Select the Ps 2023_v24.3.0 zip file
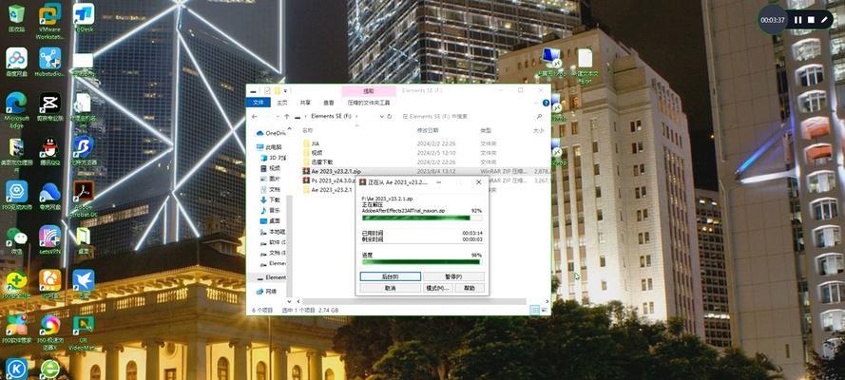This screenshot has width=845, height=380. coord(328,180)
